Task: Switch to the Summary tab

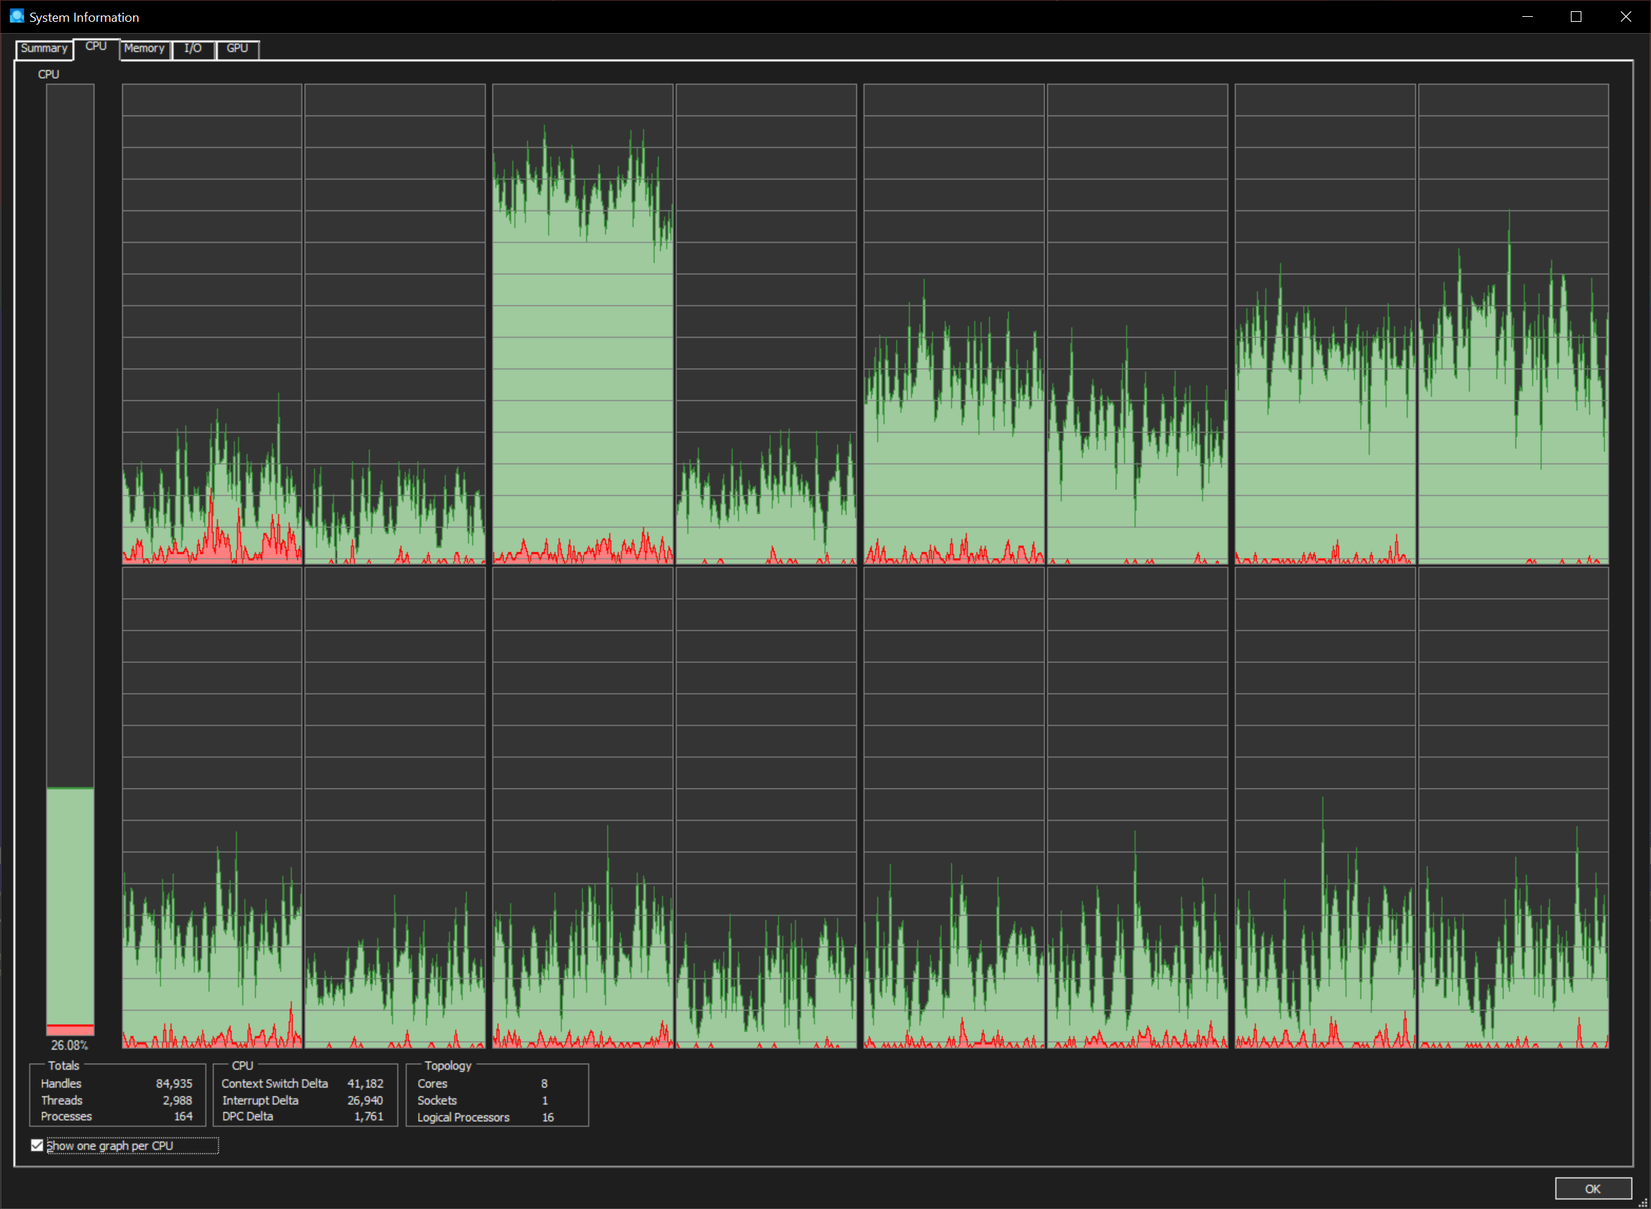Action: 44,49
